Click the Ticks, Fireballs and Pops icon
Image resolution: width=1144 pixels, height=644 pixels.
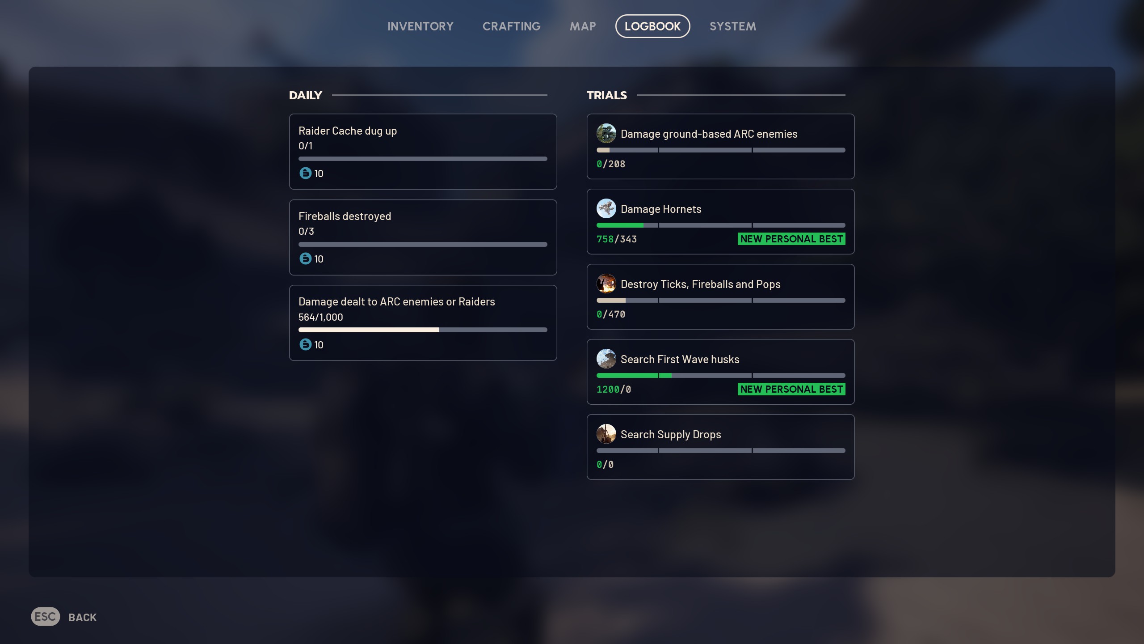[606, 284]
